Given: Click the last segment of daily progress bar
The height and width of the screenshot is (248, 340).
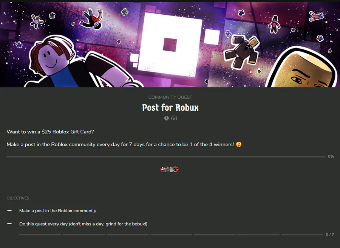Looking at the screenshot, I should (302, 234).
